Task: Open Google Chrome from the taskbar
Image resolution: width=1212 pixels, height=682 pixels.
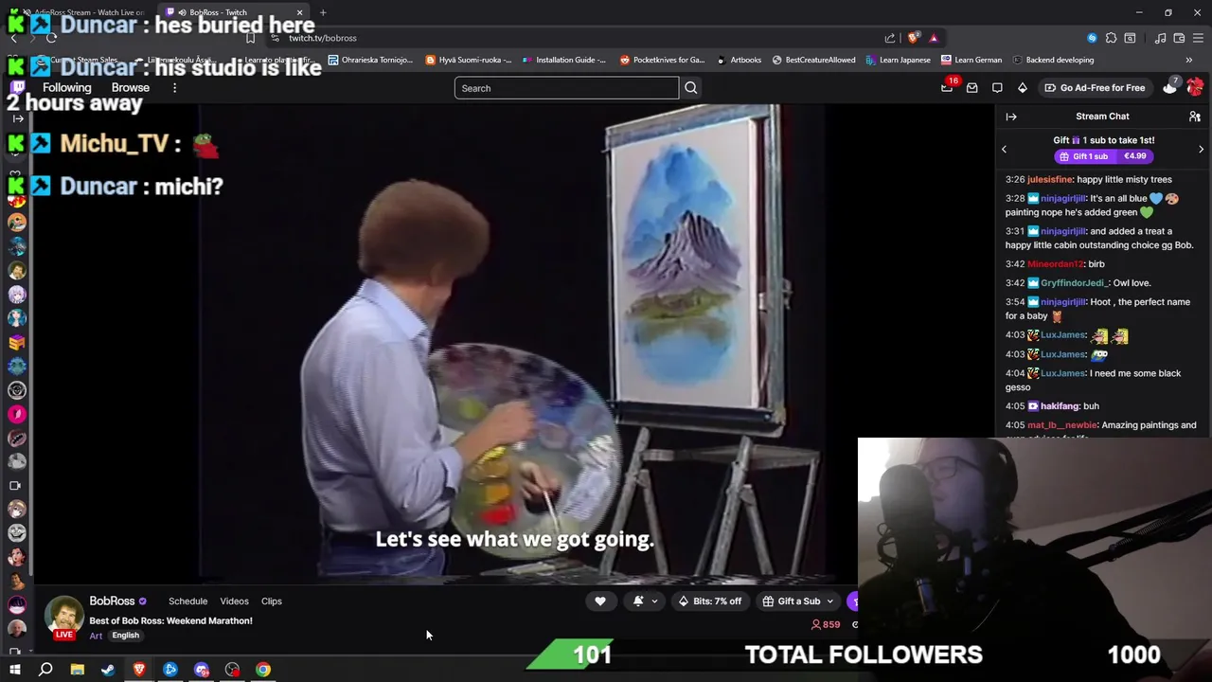Action: tap(263, 670)
